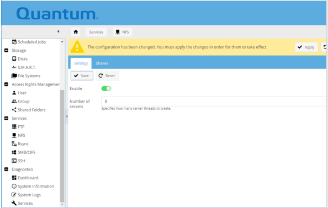Click the yellow warning triangle icon
Viewport: 328px width, 208px height.
click(x=77, y=47)
